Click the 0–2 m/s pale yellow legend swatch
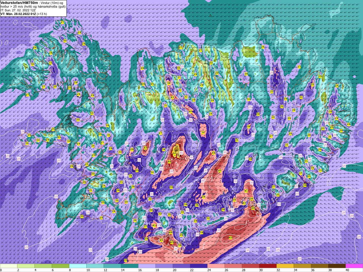This screenshot has width=363, height=272. (x=9, y=266)
